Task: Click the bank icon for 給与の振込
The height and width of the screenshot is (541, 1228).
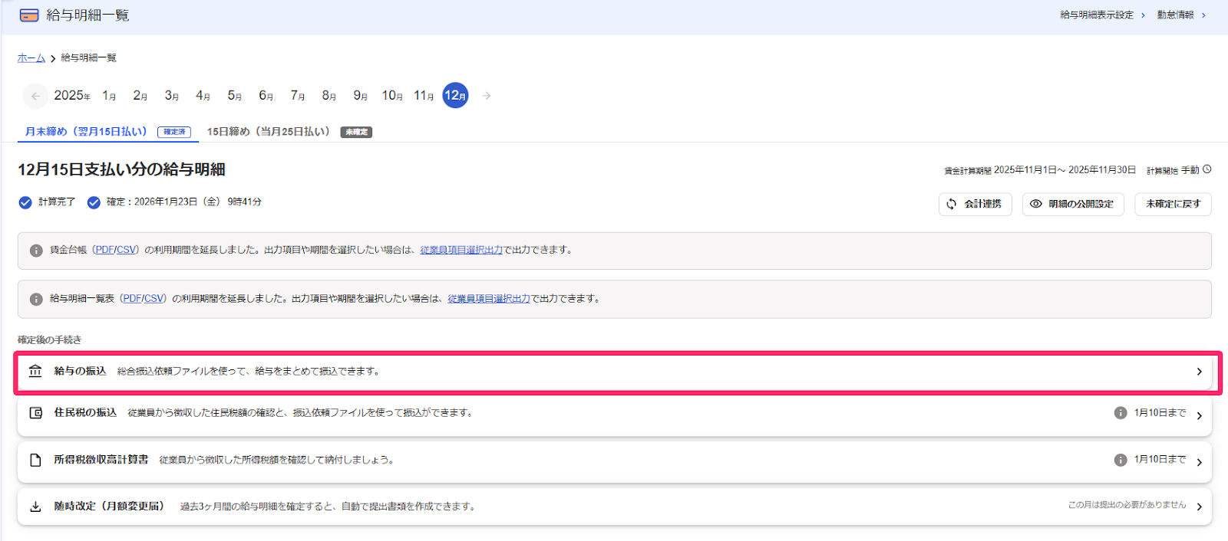Action: (35, 371)
